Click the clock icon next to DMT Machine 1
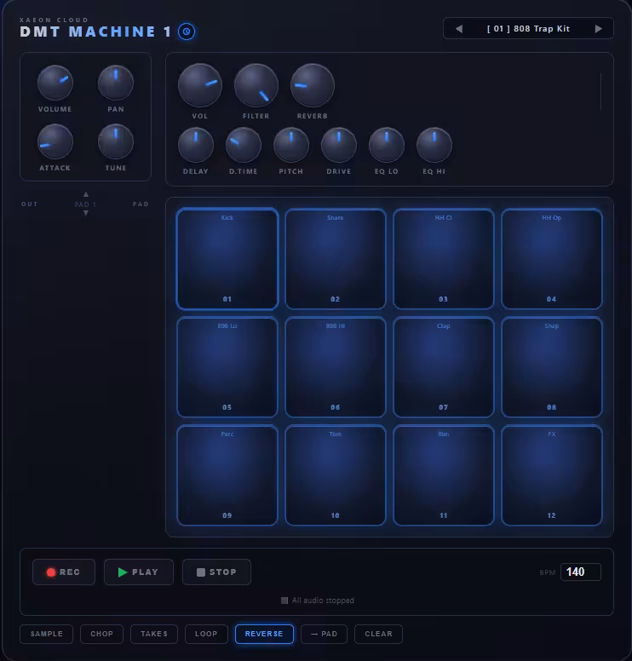Image resolution: width=632 pixels, height=661 pixels. point(187,32)
